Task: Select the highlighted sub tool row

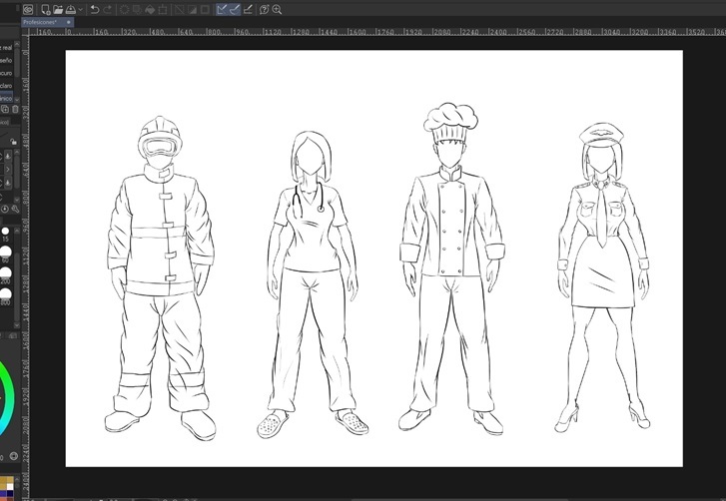Action: (6, 99)
